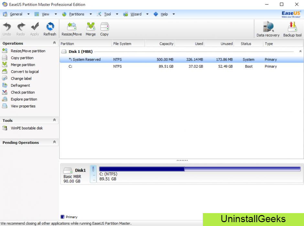Screen dimensions: 304x226
Task: Click the Convert to logical icon
Action: 5,71
